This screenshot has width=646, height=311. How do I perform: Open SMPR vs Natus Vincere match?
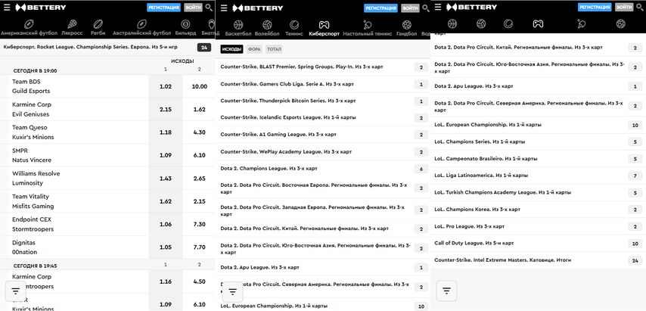[x=74, y=155]
